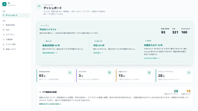Click the 予約 count 321 in highlight summary
Viewport: 198px width, 111px height.
pyautogui.click(x=175, y=32)
